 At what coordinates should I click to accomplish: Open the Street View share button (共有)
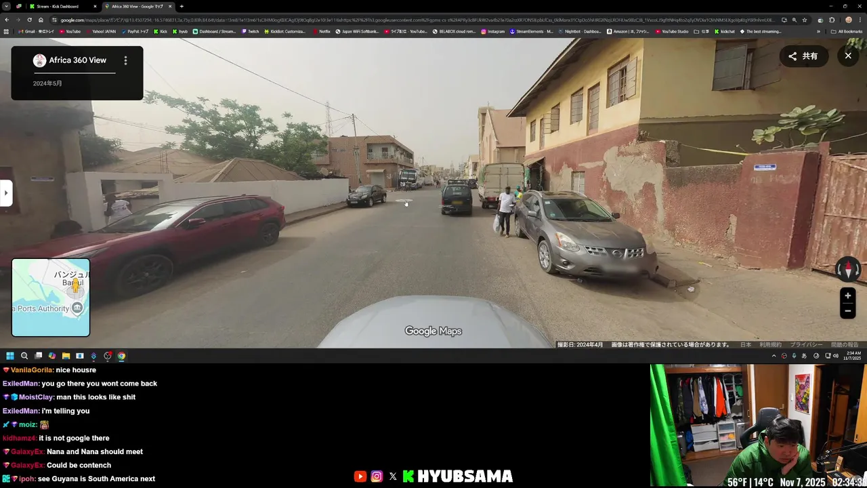click(803, 56)
